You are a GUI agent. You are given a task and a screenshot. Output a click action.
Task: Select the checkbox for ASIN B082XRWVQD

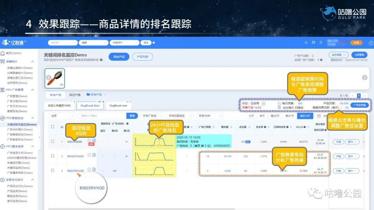(x=52, y=170)
